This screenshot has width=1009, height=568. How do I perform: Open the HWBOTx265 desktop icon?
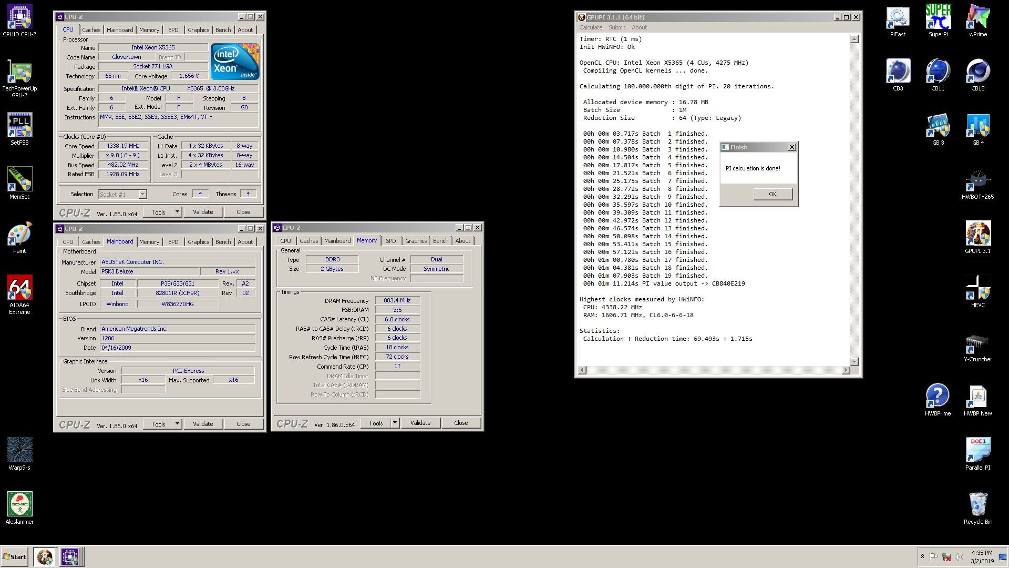tap(978, 184)
